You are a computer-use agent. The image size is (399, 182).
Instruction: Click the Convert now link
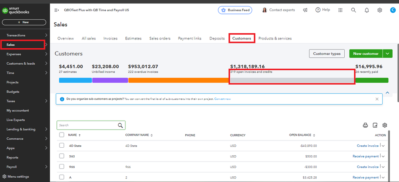pos(222,99)
